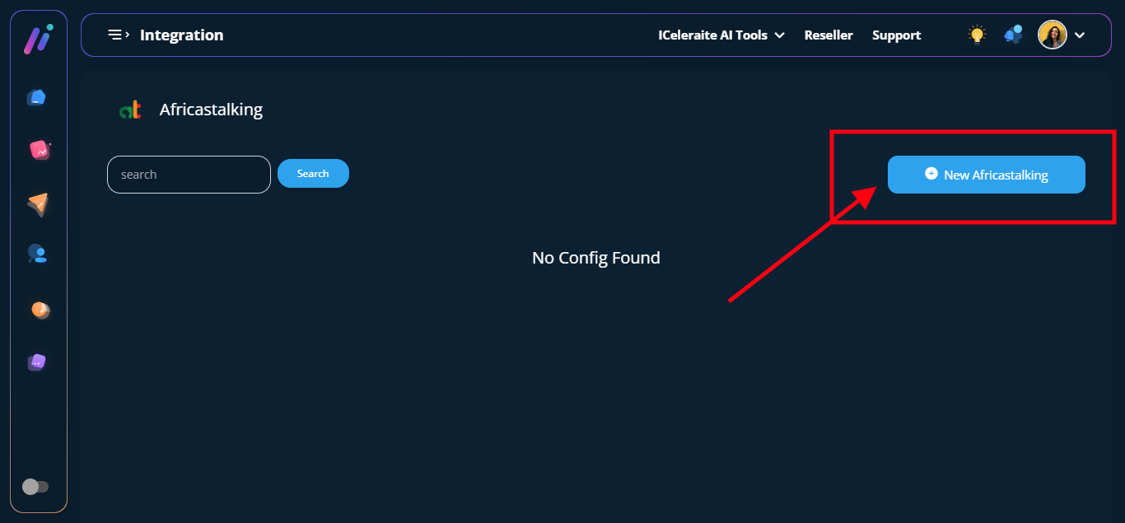This screenshot has width=1125, height=523.
Task: Click into the search input field
Action: [189, 175]
